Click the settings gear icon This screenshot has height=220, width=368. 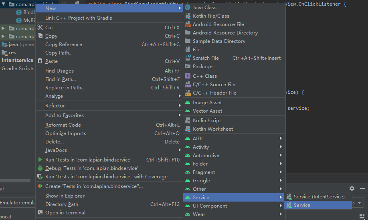352,188
